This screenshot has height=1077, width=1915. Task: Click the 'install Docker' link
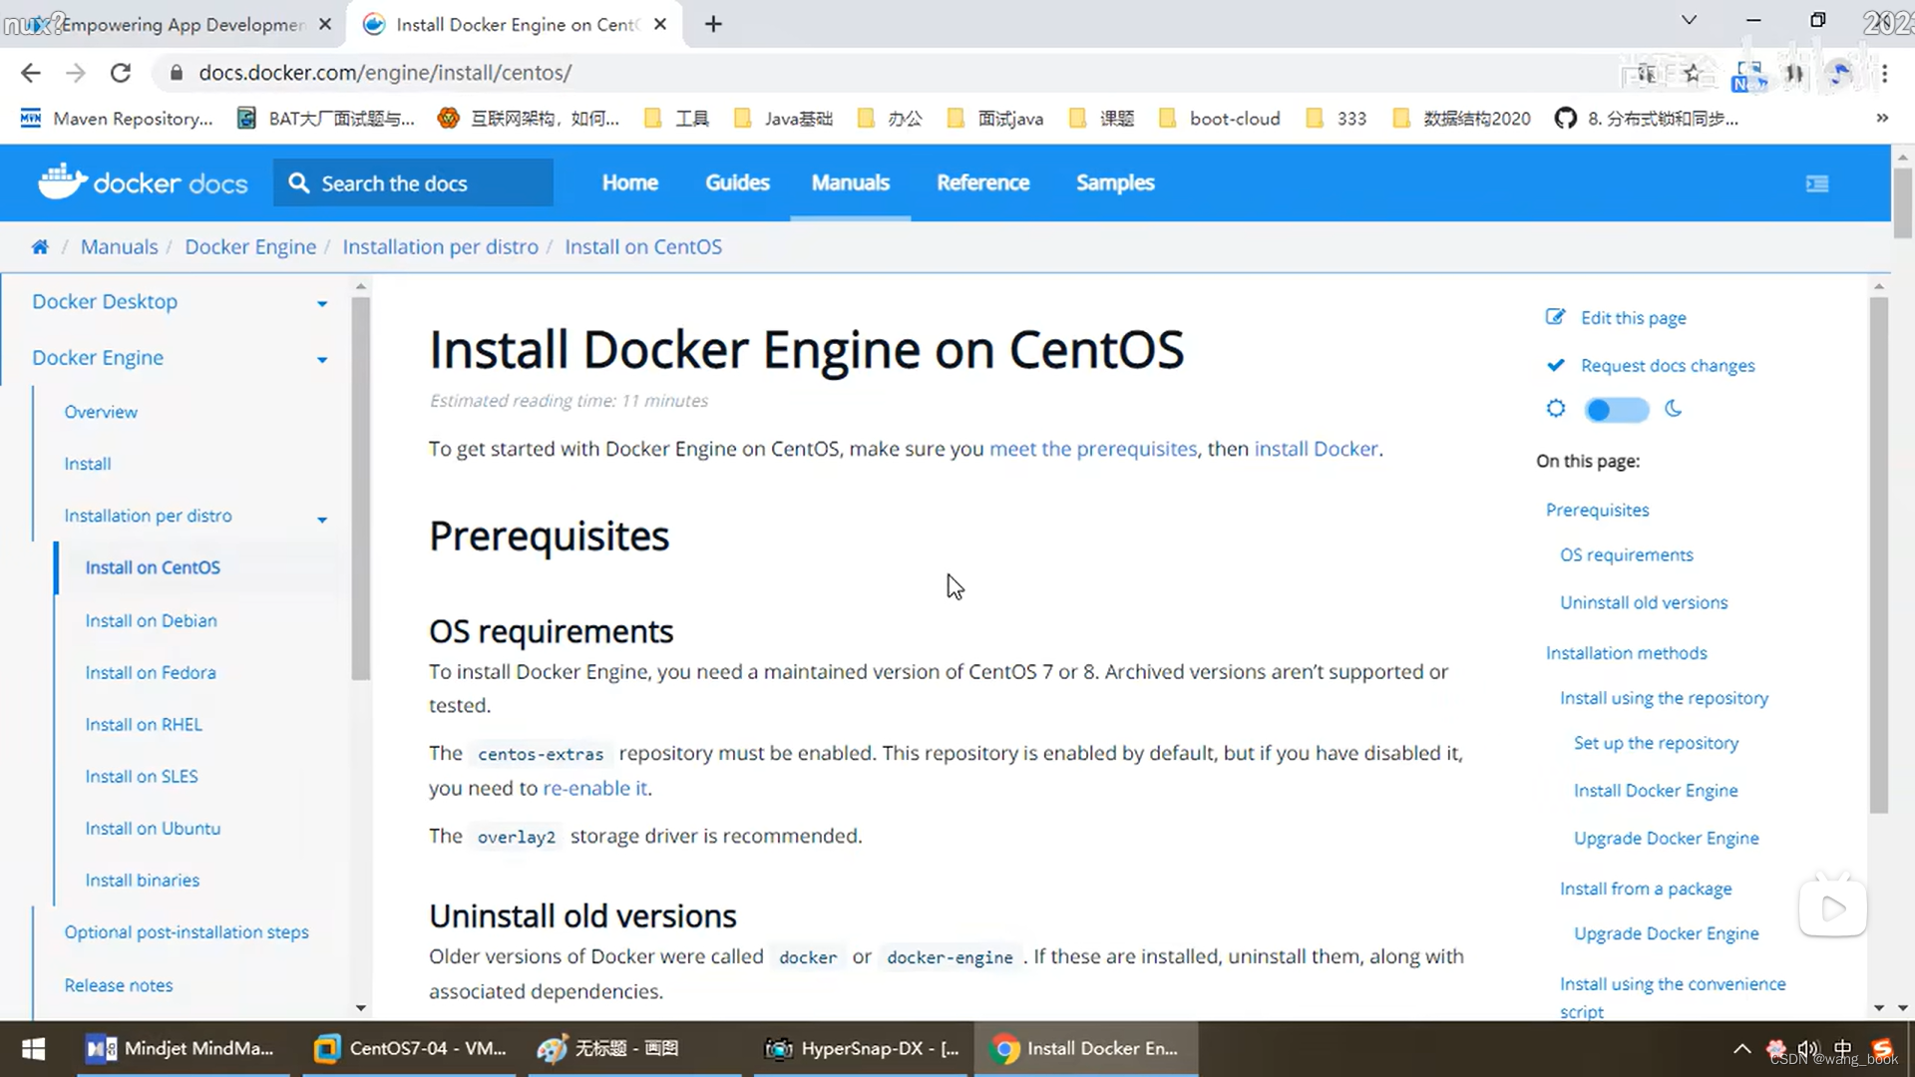[x=1316, y=449]
